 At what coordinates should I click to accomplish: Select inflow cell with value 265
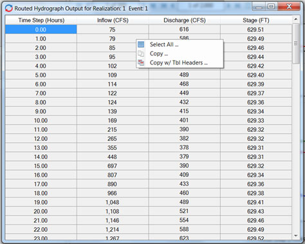point(113,138)
